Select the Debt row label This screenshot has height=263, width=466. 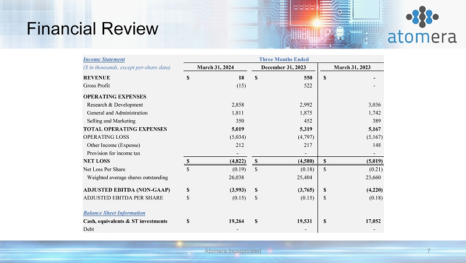pyautogui.click(x=90, y=229)
